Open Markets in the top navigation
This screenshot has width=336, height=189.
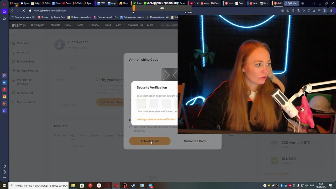55,25
